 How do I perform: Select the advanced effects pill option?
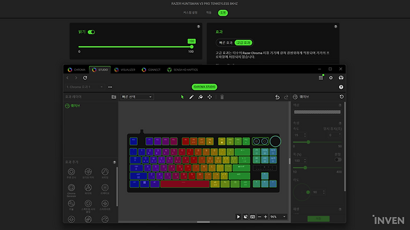244,42
